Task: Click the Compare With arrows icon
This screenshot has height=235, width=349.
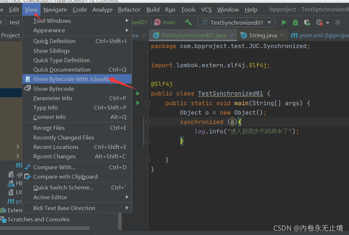Action: click(x=28, y=167)
